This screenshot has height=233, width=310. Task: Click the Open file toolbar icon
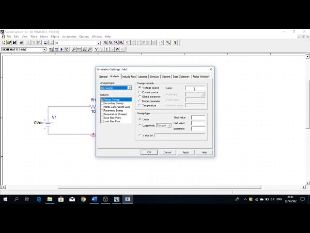[x=9, y=43]
